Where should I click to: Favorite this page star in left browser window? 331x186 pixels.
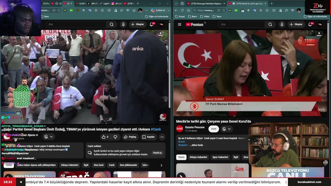(x=59, y=10)
